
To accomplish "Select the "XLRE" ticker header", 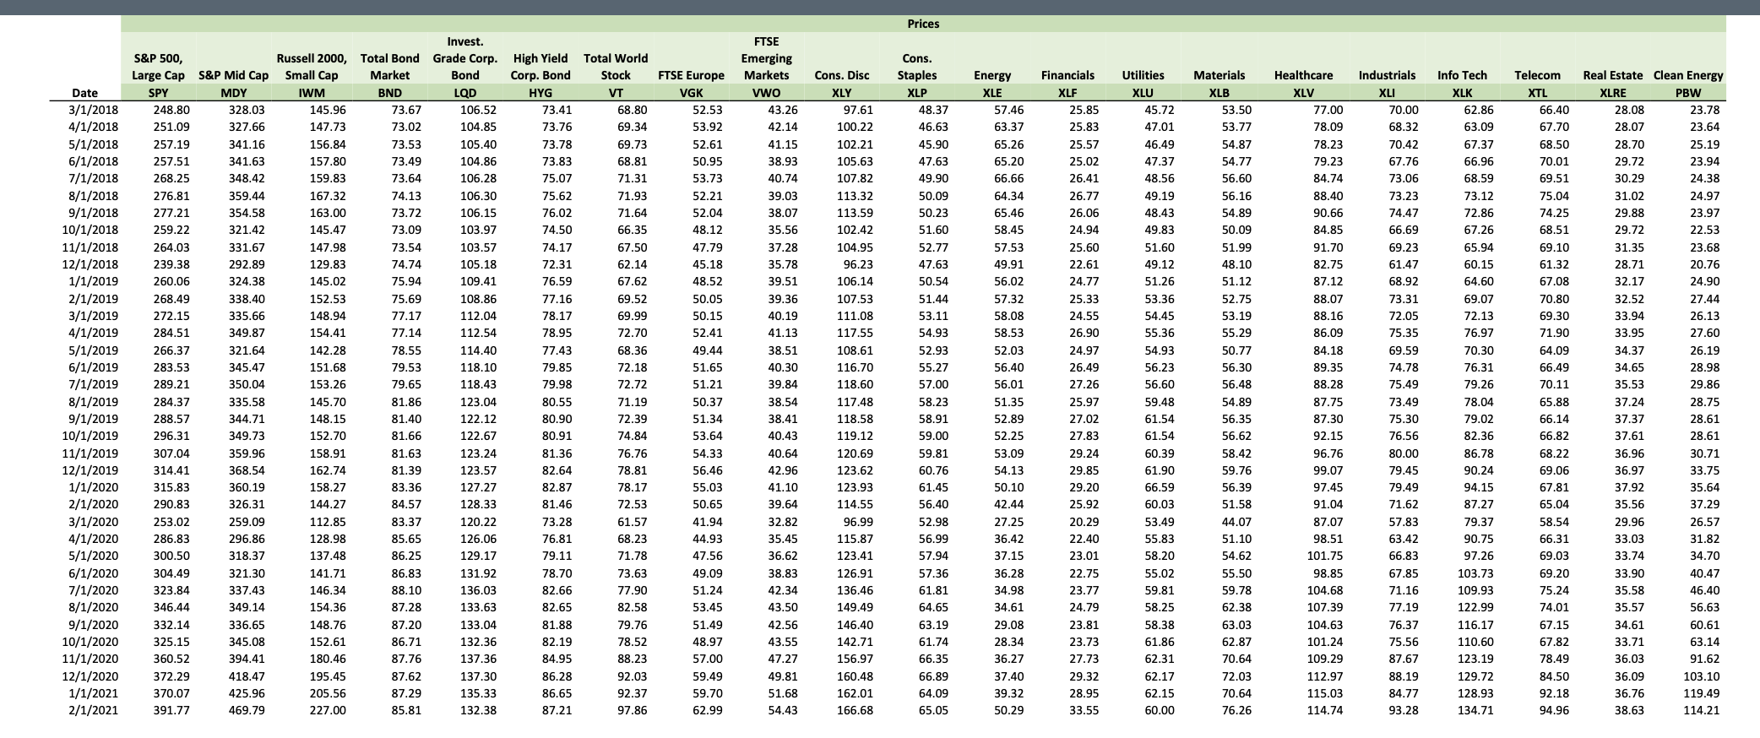I will coord(1613,93).
